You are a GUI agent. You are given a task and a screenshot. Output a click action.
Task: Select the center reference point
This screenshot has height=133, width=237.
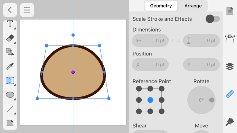(150, 100)
